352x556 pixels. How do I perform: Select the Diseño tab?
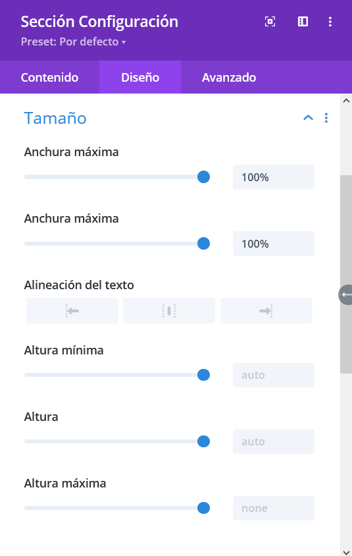coord(140,77)
